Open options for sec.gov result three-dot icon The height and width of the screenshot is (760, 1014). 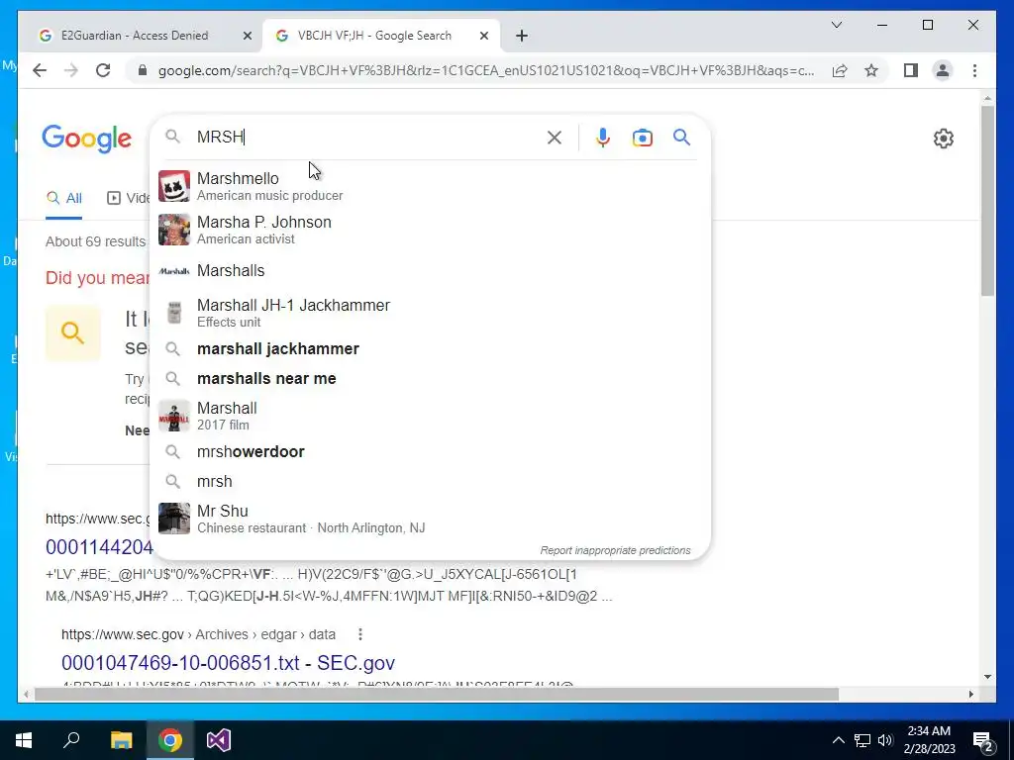(360, 634)
